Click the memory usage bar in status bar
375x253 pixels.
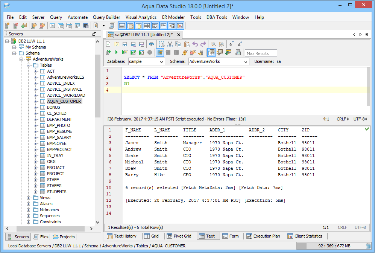pos(330,246)
